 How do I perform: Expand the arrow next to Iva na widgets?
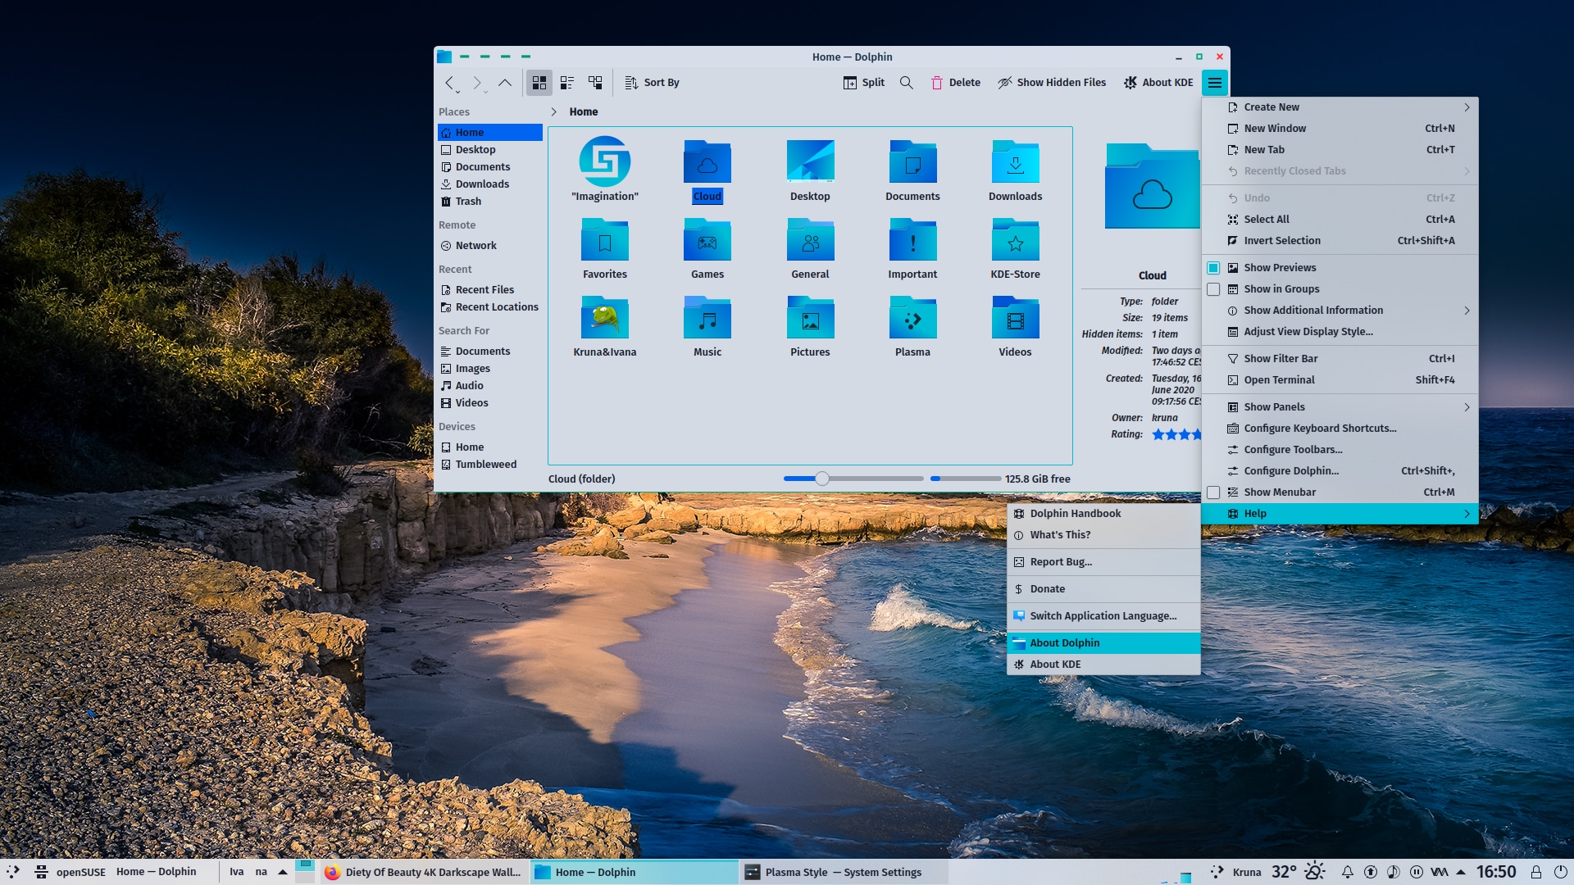tap(283, 872)
